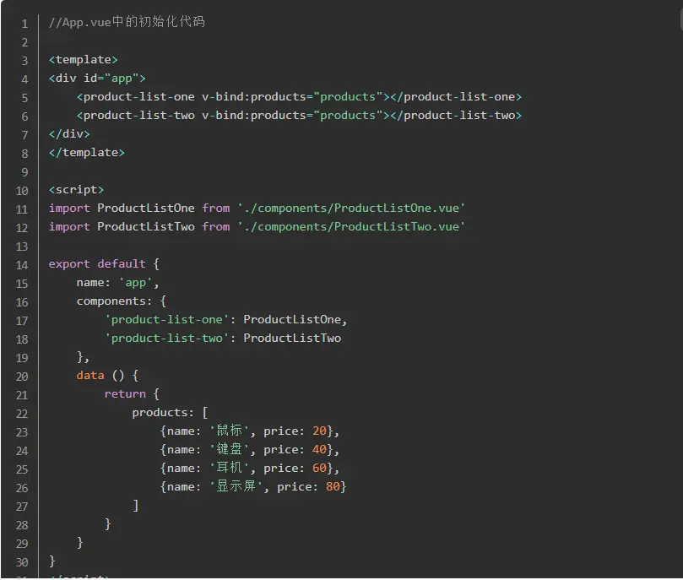Click the opening <script> tag
The width and height of the screenshot is (683, 580).
pyautogui.click(x=76, y=190)
